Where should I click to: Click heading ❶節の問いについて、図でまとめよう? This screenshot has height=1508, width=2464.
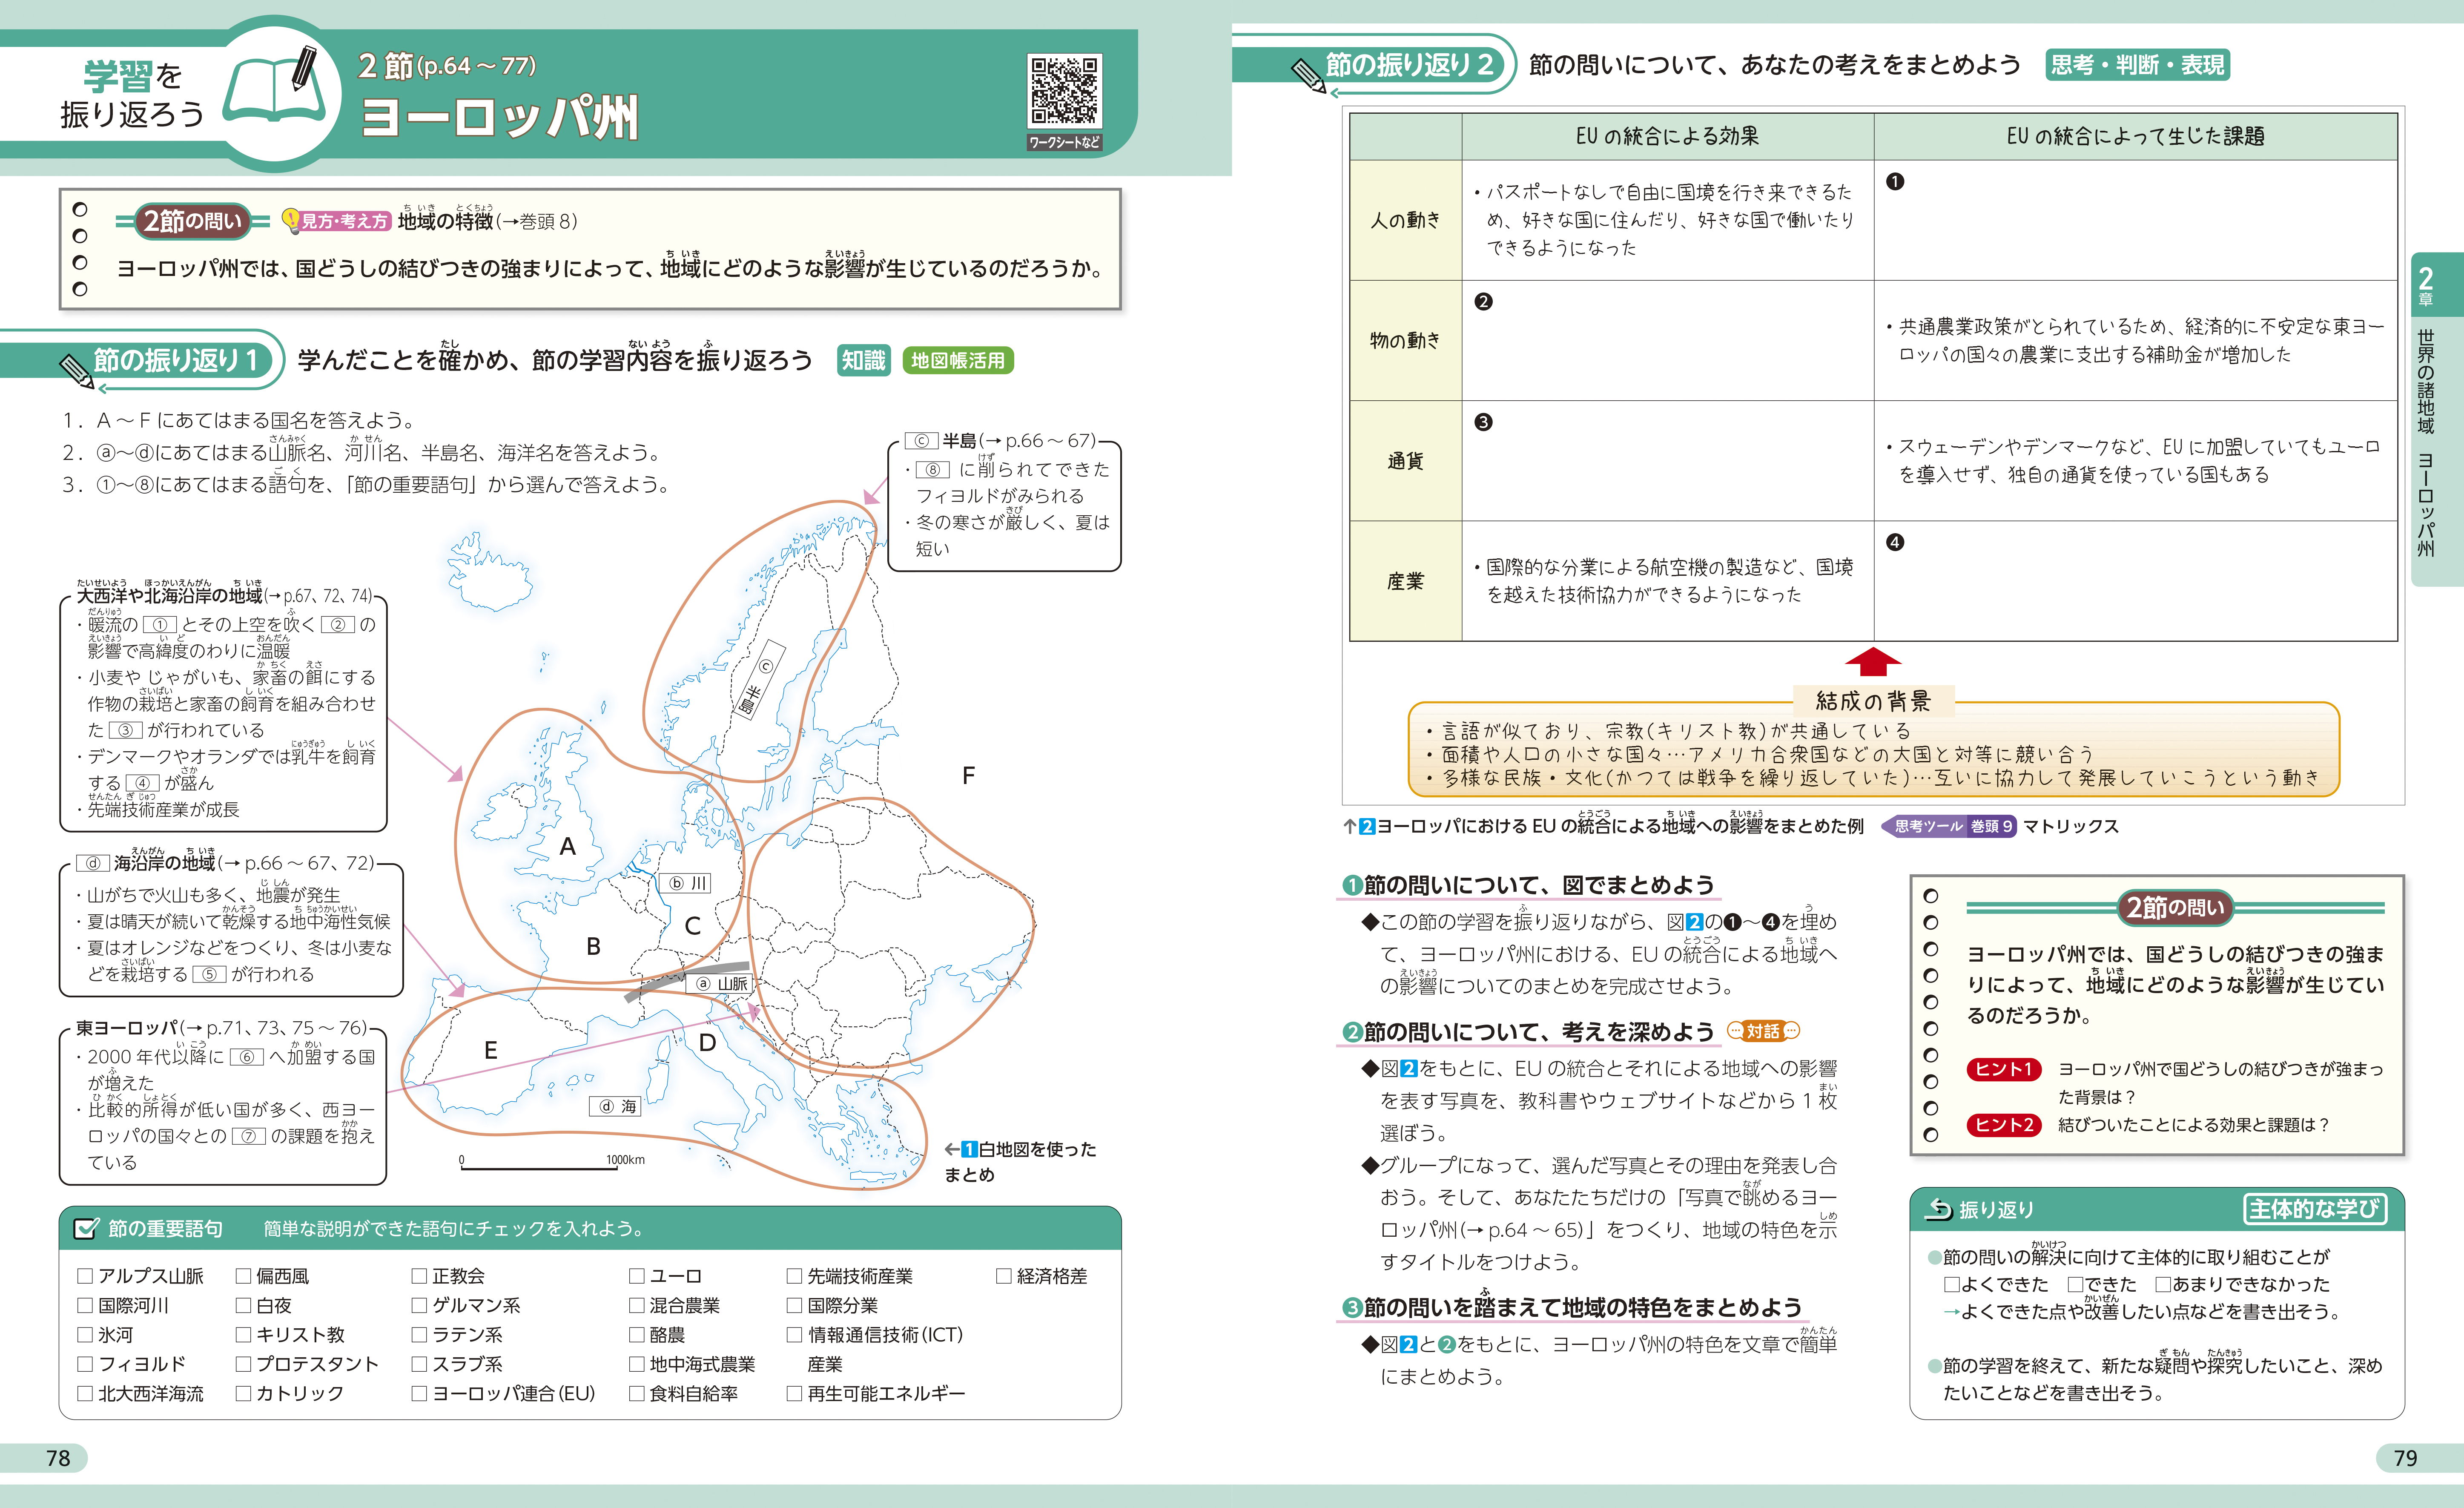click(1528, 885)
